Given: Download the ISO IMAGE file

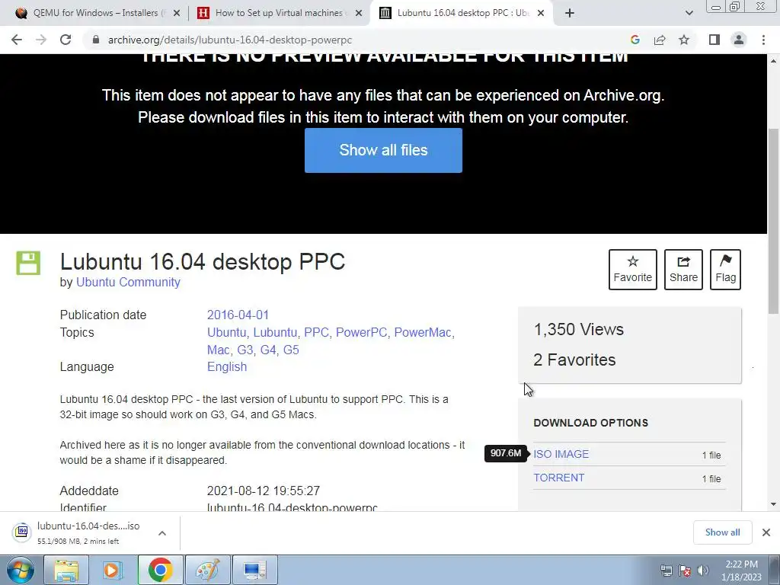Looking at the screenshot, I should [561, 454].
